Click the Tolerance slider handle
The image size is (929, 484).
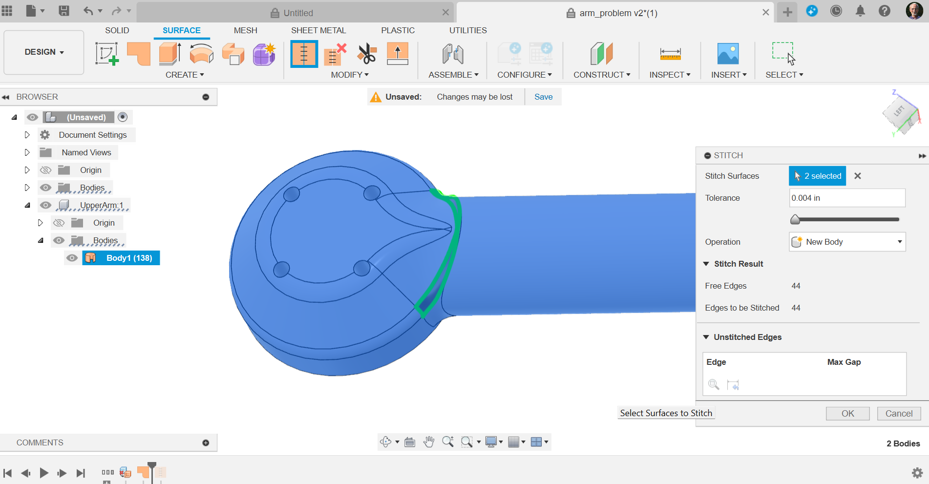(x=795, y=219)
